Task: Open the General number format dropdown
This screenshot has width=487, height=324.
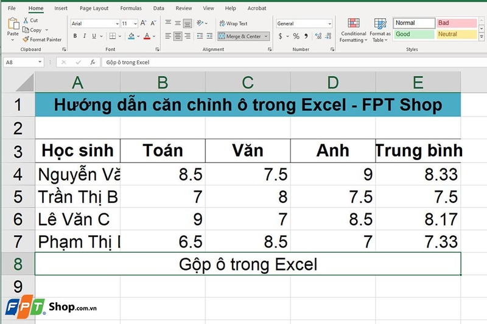Action: [329, 24]
